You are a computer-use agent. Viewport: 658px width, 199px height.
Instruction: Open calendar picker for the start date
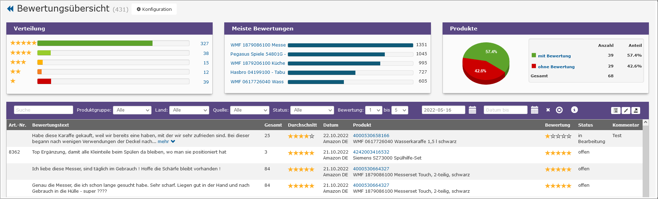(x=472, y=110)
